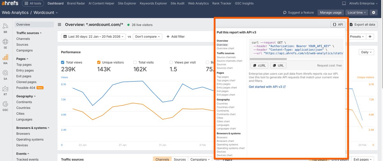Open the date range dropdown
The height and width of the screenshot is (161, 383).
(93, 37)
